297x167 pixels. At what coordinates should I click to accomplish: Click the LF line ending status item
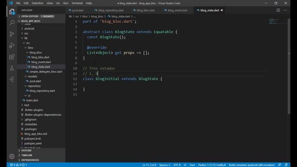(x=185, y=165)
